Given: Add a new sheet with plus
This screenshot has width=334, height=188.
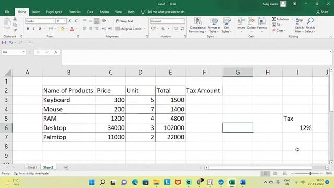Looking at the screenshot, I should (66, 167).
